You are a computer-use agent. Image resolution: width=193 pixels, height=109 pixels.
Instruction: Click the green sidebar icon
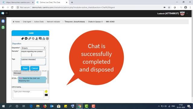coord(3,27)
